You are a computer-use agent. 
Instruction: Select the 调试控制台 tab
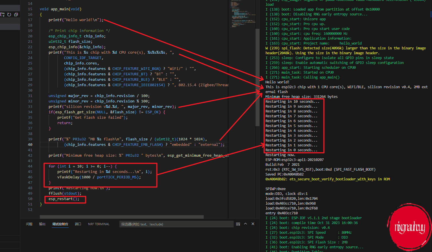(x=60, y=224)
